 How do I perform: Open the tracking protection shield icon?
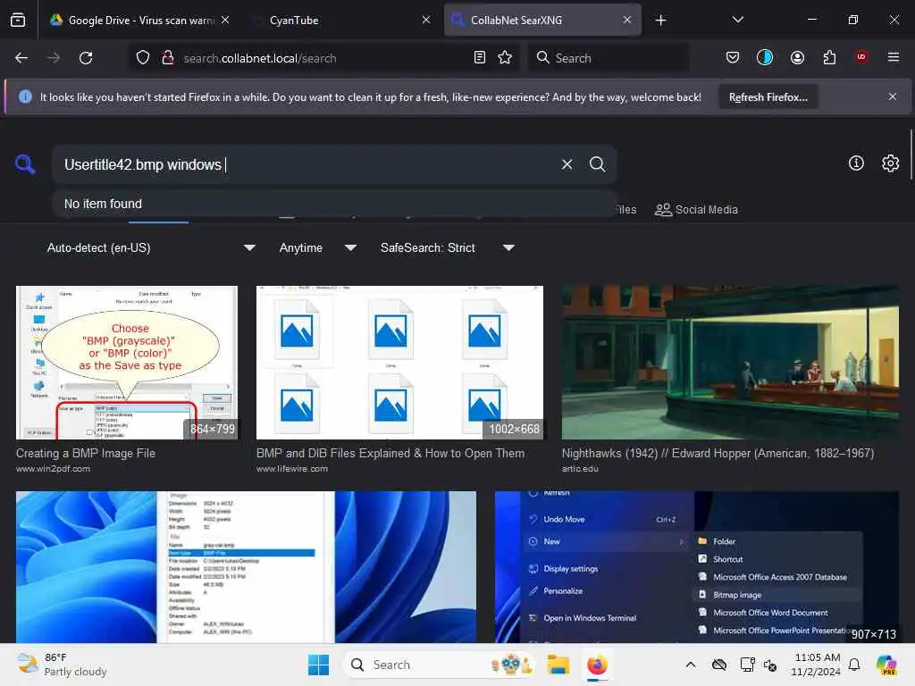(143, 58)
